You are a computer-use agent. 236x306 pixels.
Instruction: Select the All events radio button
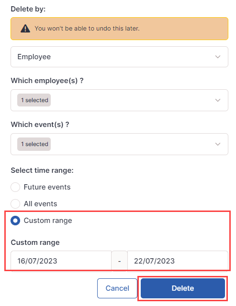click(15, 204)
